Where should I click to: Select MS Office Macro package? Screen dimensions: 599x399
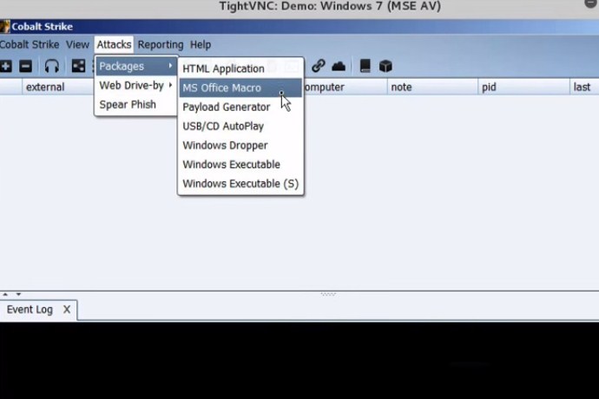(240, 88)
